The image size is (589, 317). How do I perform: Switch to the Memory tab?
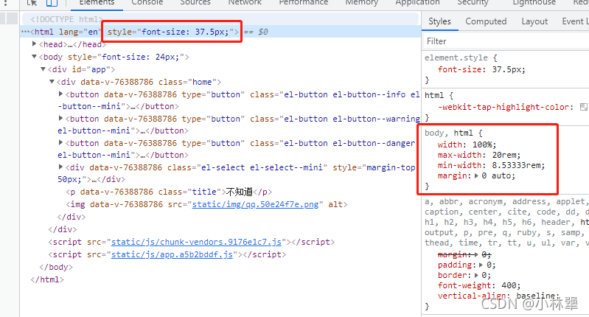coord(361,3)
